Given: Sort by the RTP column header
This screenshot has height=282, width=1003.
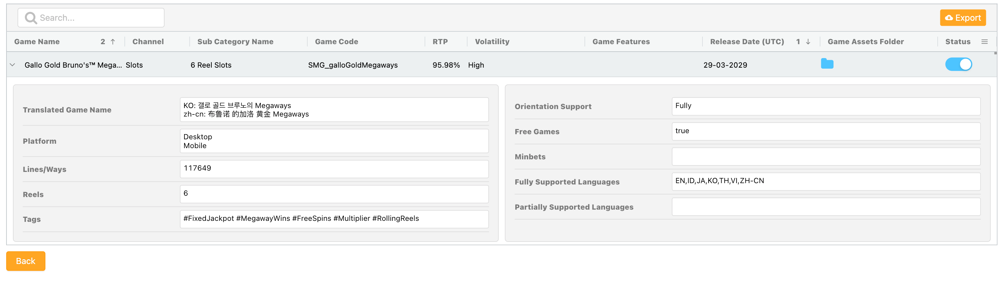Looking at the screenshot, I should pyautogui.click(x=440, y=42).
